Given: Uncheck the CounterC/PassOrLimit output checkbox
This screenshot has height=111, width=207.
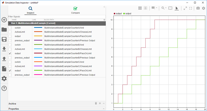Looking at the screenshot, I should [10, 70].
